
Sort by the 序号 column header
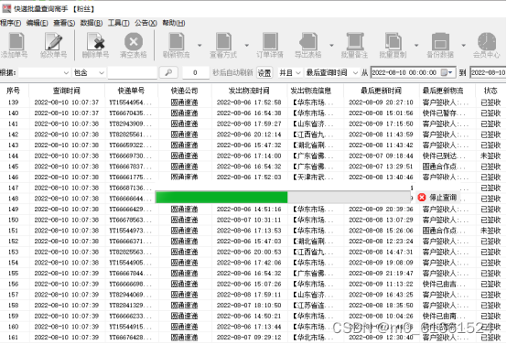point(13,91)
